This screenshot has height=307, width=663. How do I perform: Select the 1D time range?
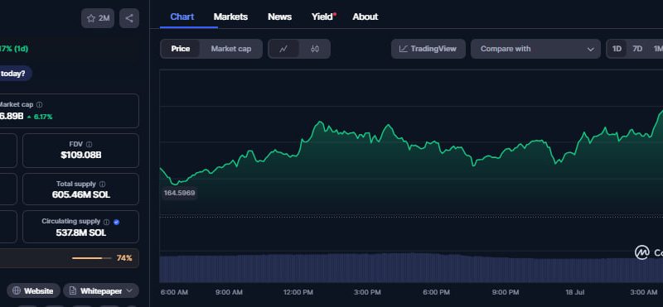(617, 49)
